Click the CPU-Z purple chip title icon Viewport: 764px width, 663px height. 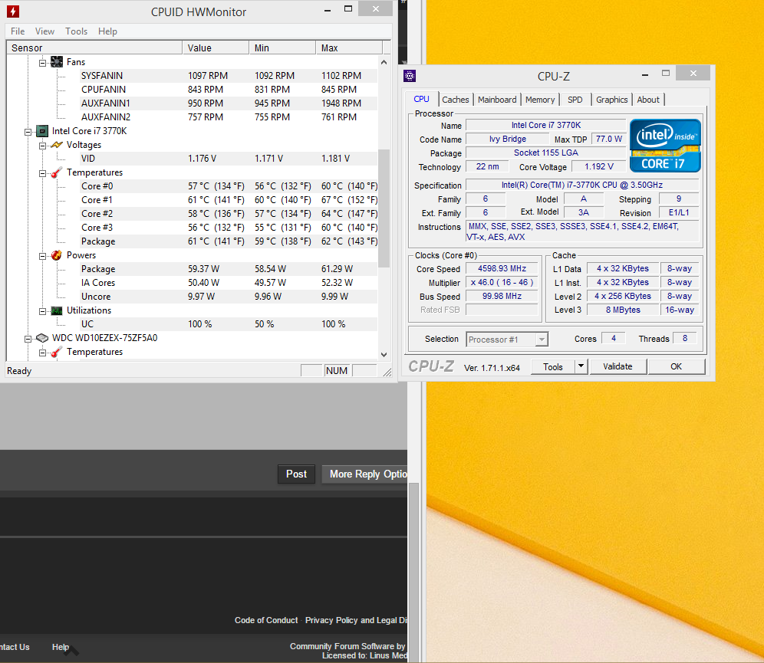point(410,76)
